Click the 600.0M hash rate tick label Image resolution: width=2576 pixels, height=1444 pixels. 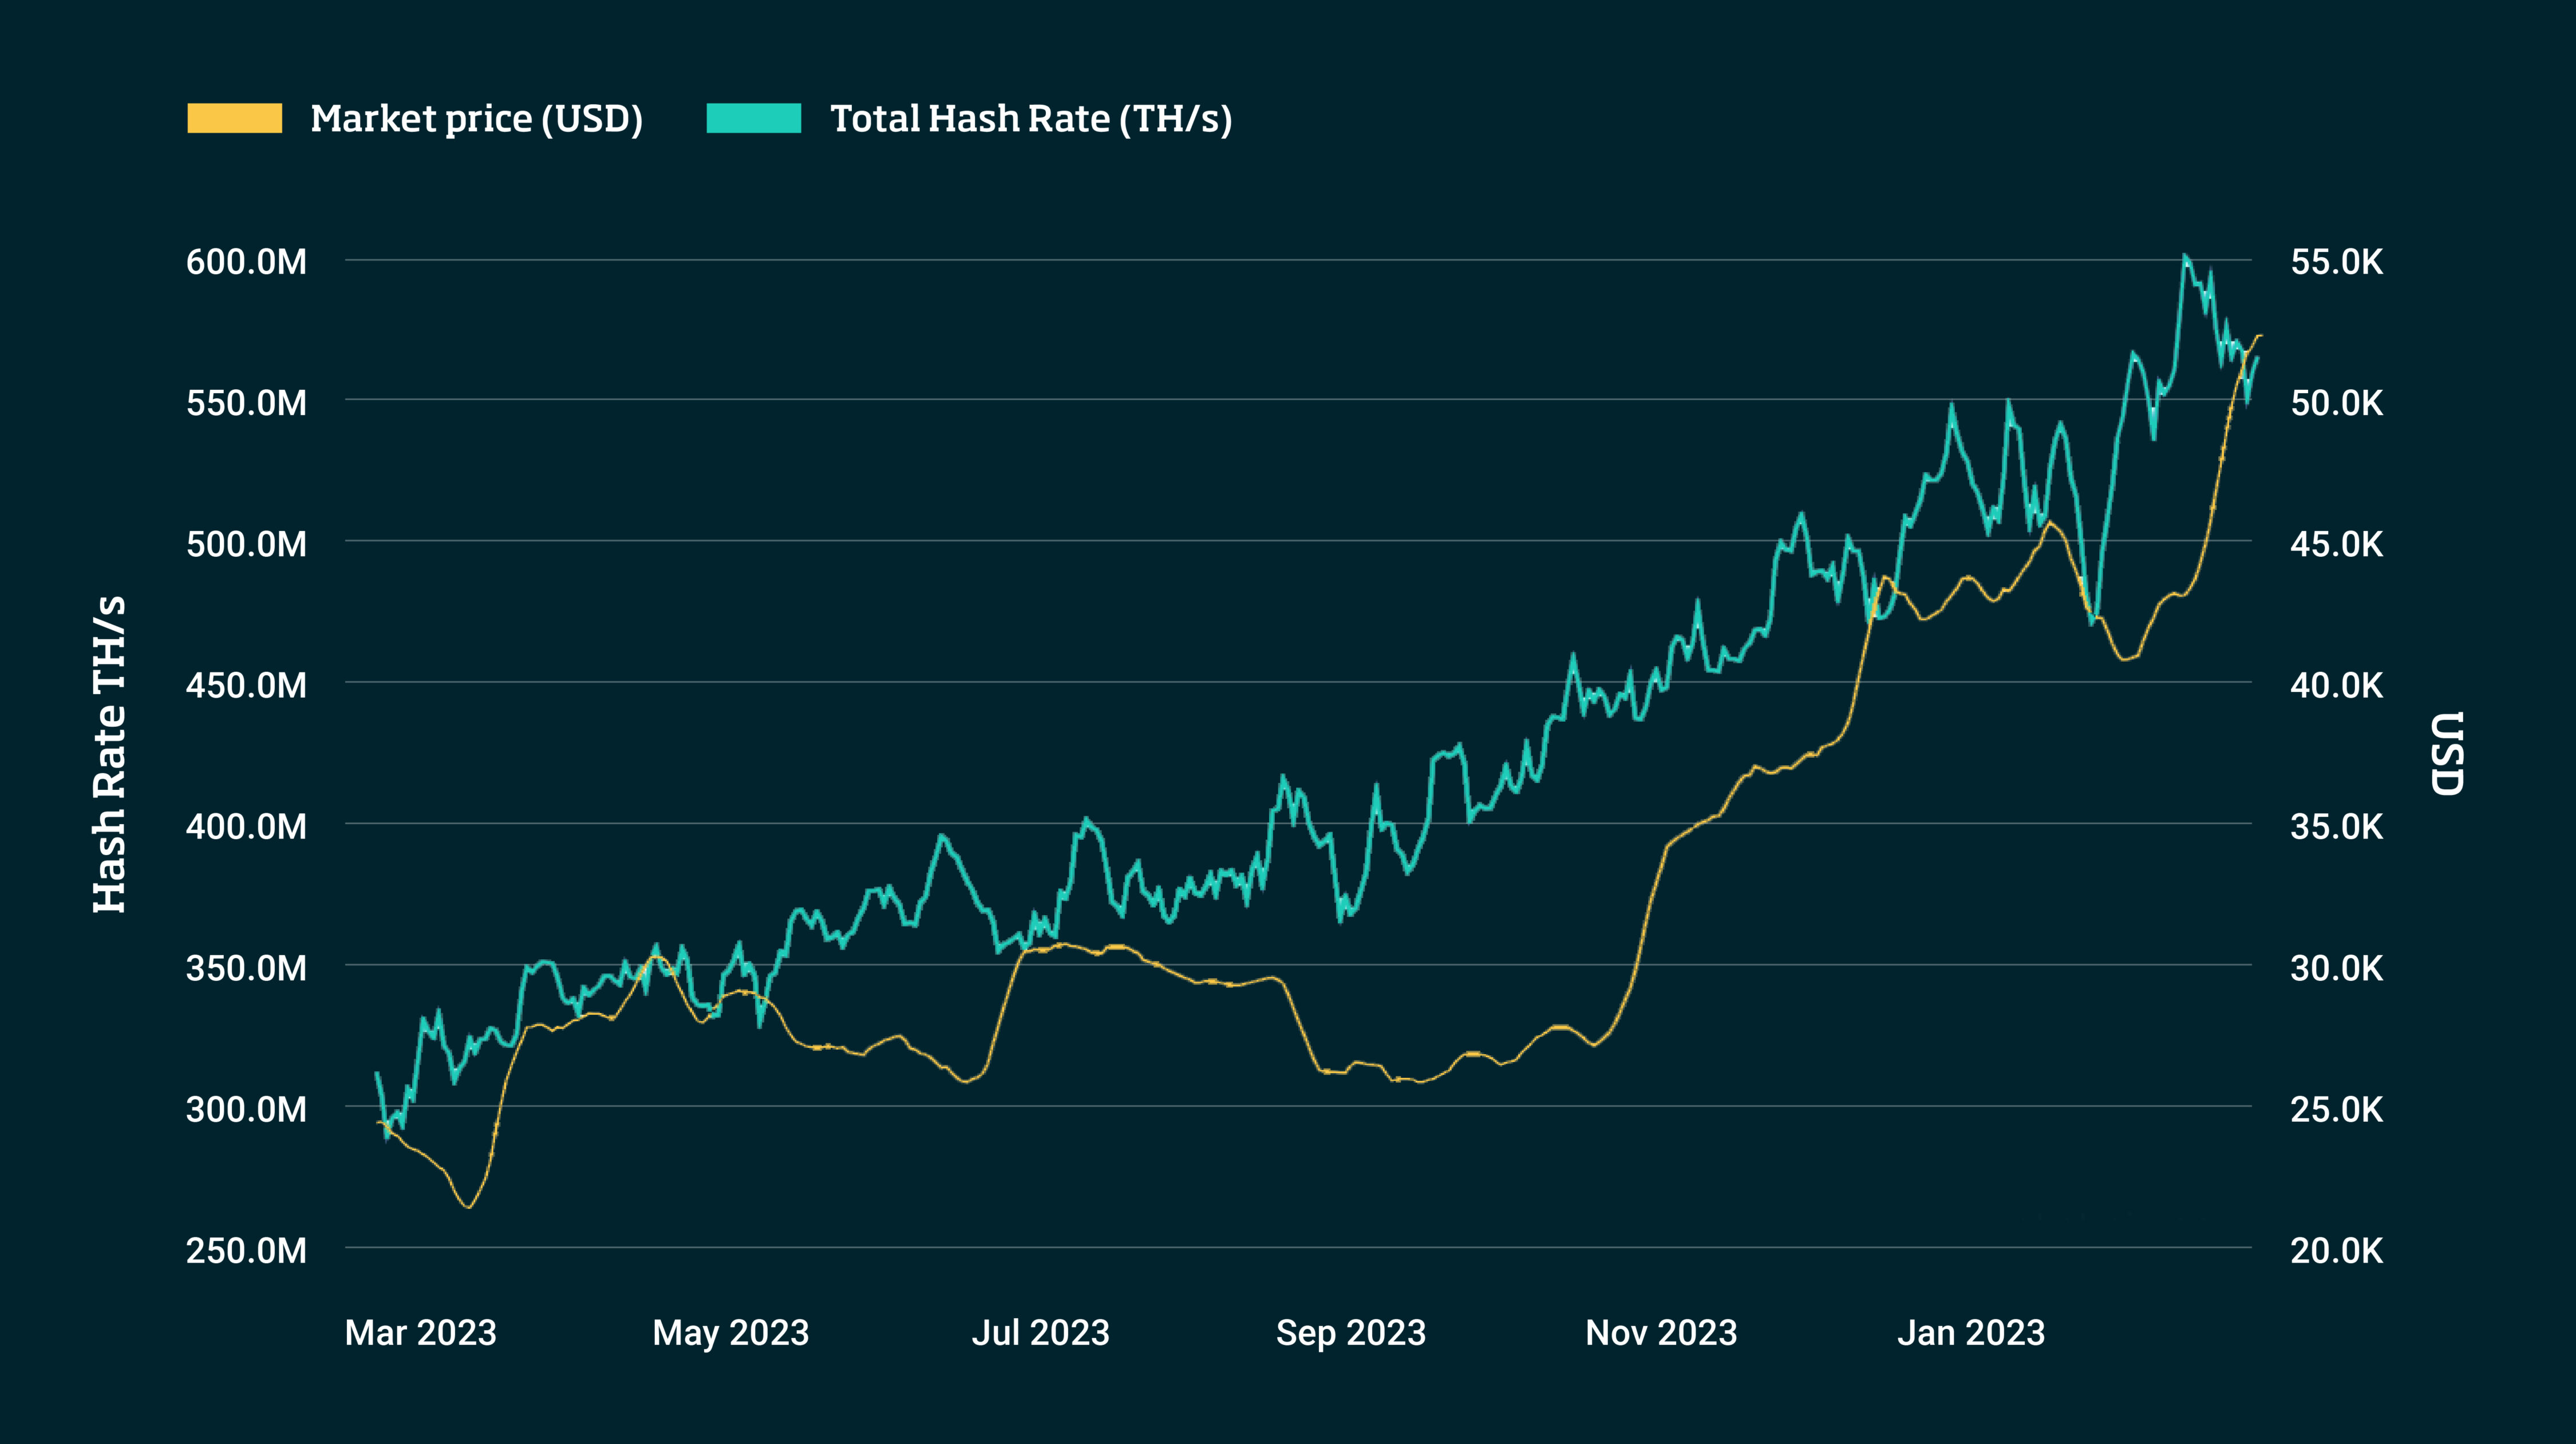pos(246,262)
